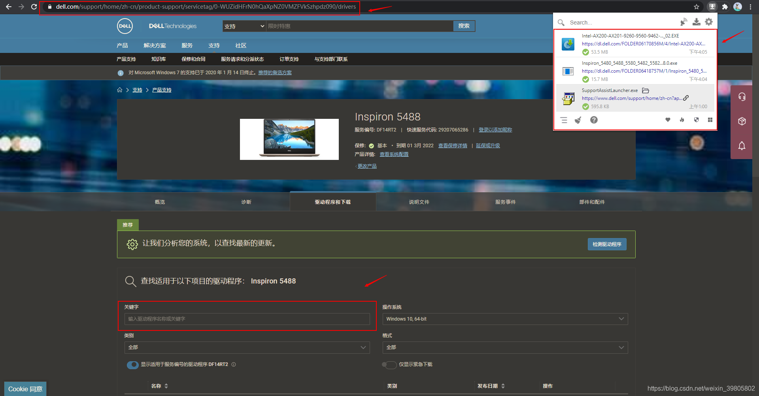This screenshot has width=759, height=396.
Task: Click the satellite dish icon in download panel
Action: (x=683, y=22)
